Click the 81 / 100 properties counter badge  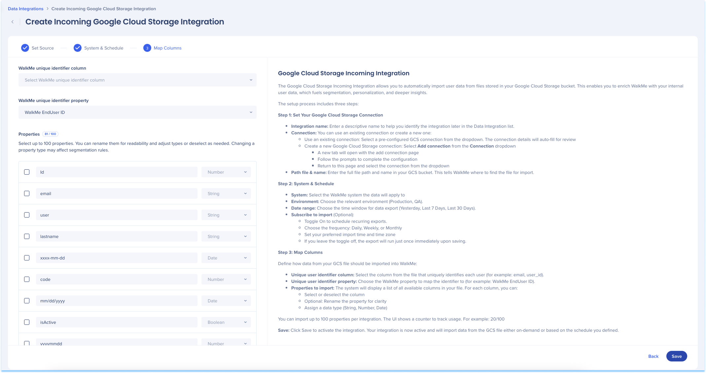[50, 134]
